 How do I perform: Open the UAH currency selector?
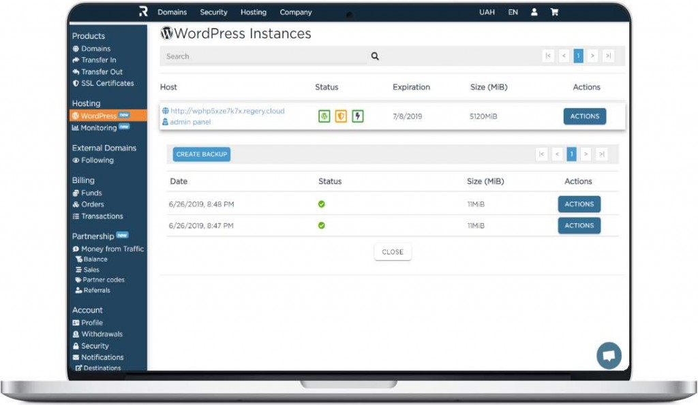click(x=487, y=12)
